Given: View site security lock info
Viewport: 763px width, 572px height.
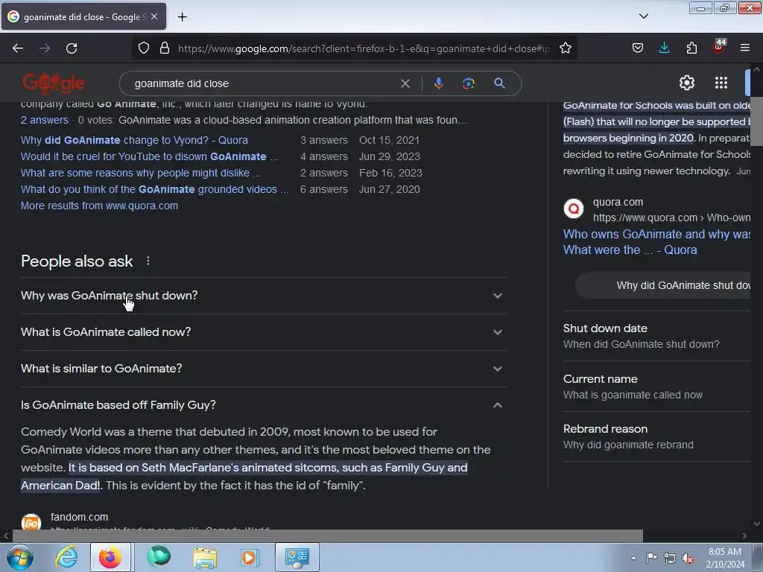Looking at the screenshot, I should tap(165, 48).
